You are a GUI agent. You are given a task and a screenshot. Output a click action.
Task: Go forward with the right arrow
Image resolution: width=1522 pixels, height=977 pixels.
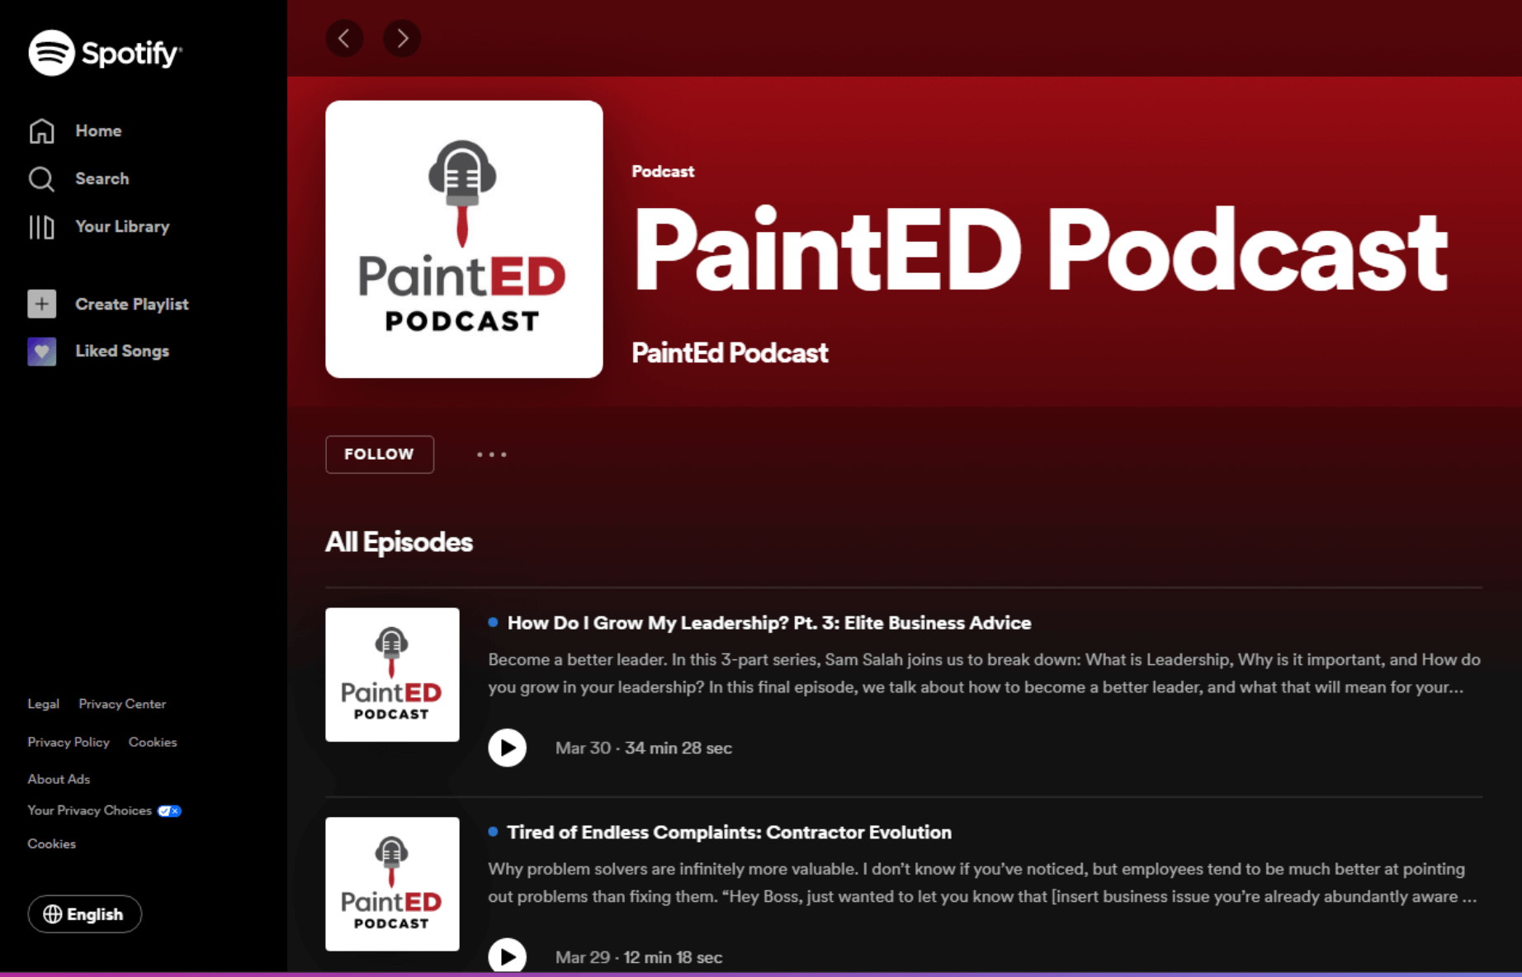coord(402,38)
